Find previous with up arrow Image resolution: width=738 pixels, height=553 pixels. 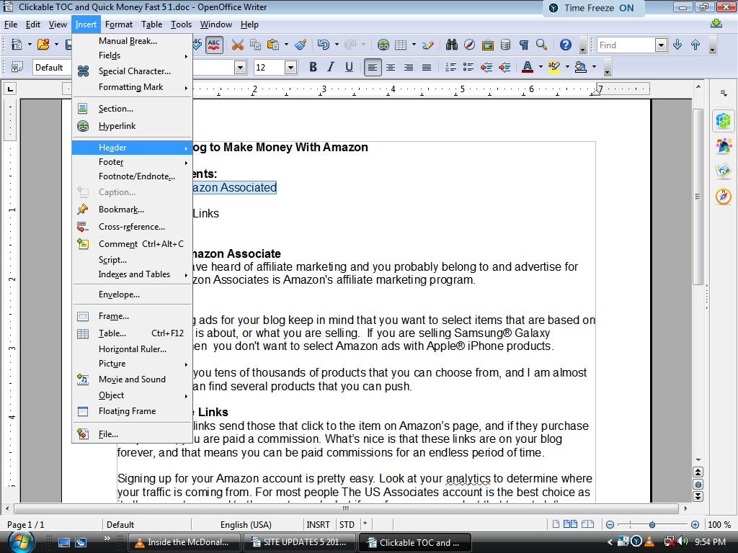[695, 45]
